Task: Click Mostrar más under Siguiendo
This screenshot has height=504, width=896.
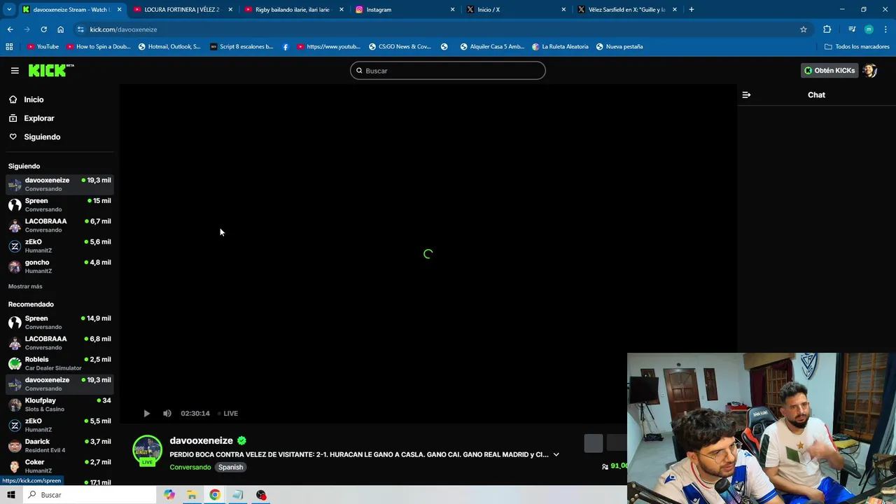Action: (x=25, y=286)
